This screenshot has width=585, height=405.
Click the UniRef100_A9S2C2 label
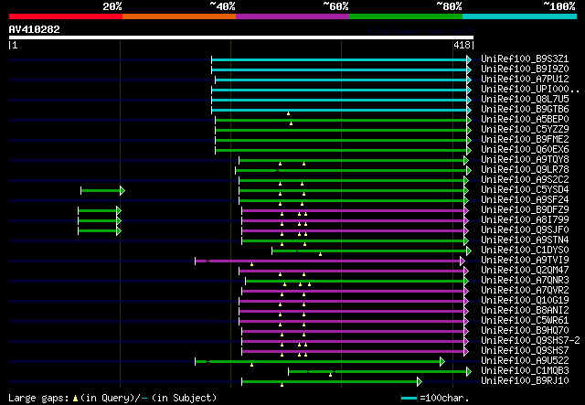pyautogui.click(x=525, y=180)
